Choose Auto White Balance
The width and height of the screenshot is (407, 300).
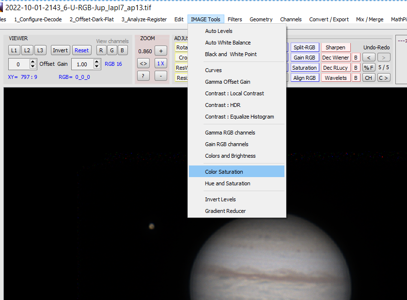point(236,43)
